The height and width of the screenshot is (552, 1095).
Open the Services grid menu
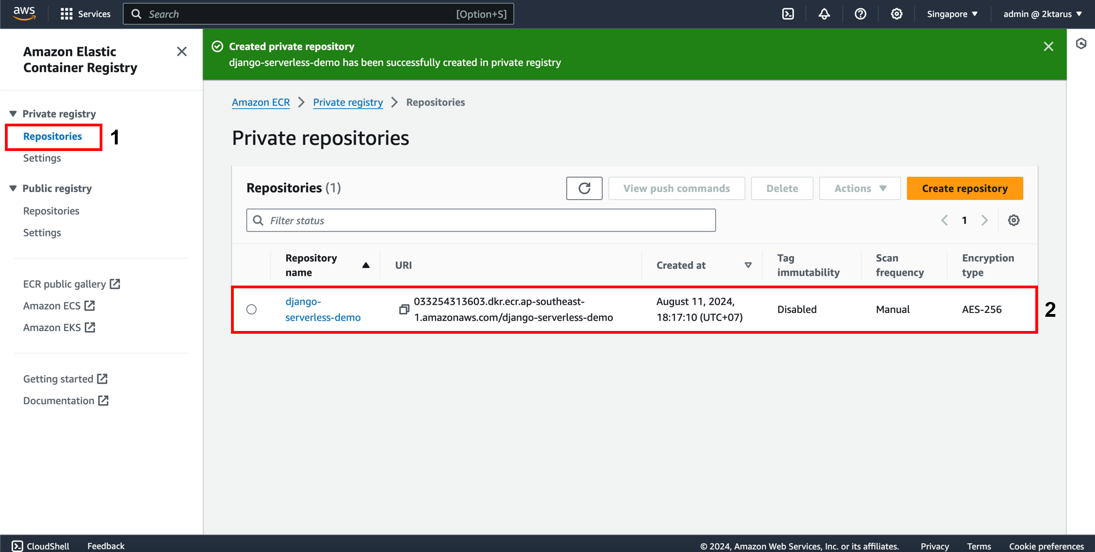[85, 14]
